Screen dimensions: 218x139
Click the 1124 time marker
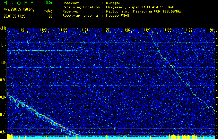pyautogui.click(x=85, y=30)
